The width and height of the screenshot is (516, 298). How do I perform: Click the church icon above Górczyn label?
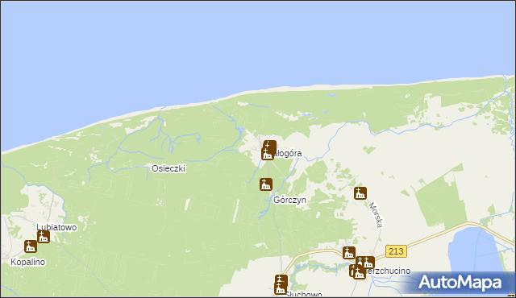click(x=266, y=184)
